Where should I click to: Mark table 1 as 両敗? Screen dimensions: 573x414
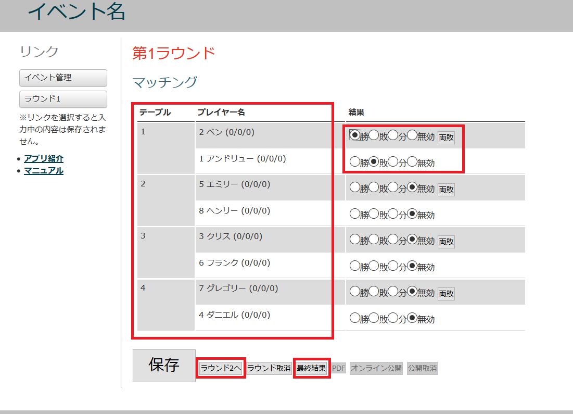(446, 137)
